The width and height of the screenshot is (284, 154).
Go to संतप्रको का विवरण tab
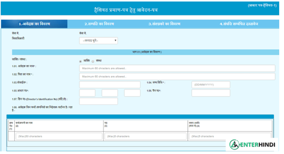click(165, 24)
